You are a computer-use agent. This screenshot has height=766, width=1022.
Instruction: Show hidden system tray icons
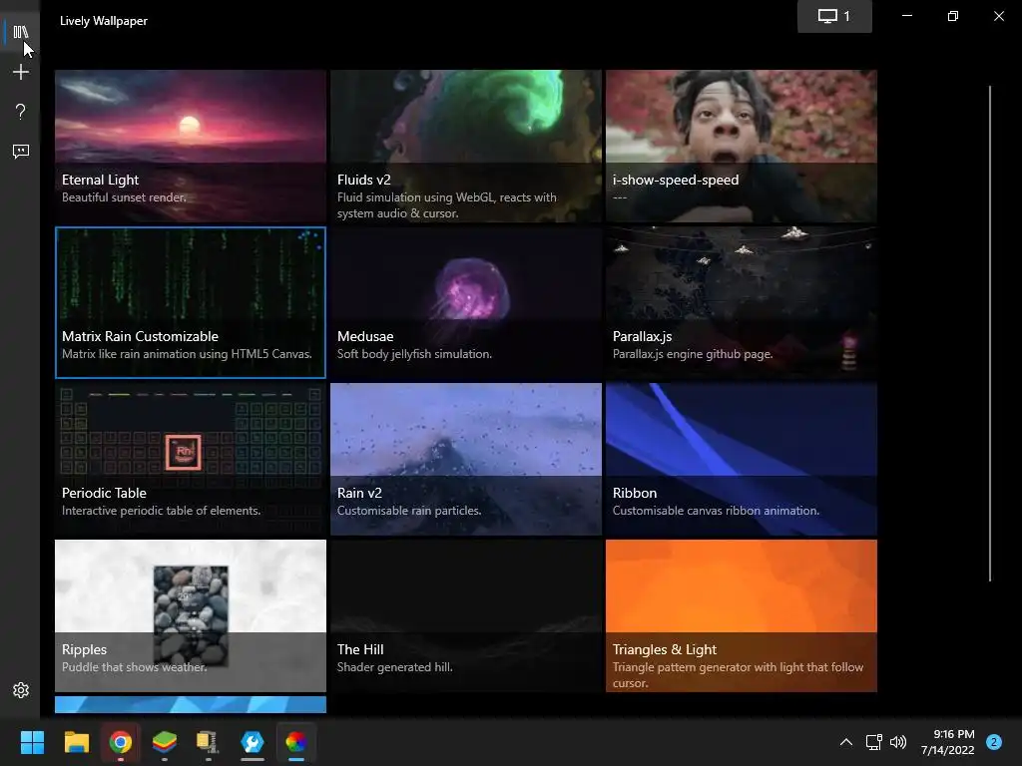pyautogui.click(x=846, y=742)
